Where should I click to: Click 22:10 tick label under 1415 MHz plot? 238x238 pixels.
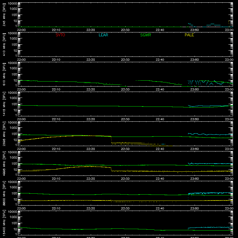tap(56, 119)
